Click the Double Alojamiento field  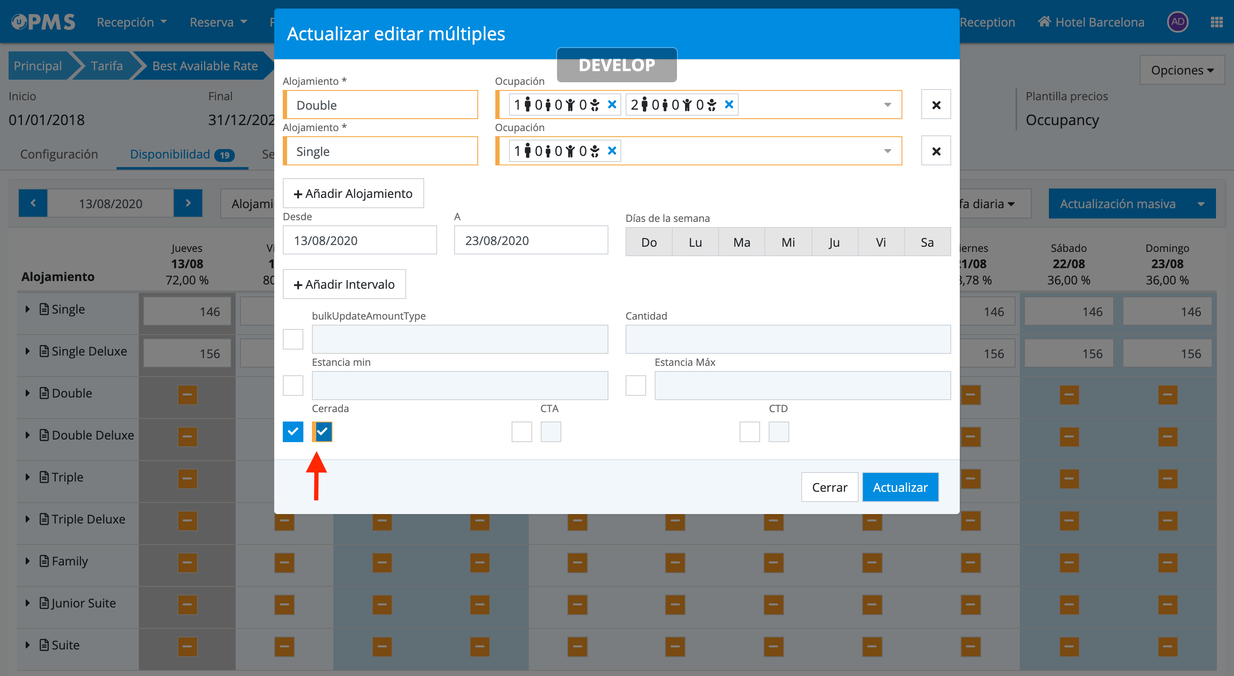coord(380,105)
